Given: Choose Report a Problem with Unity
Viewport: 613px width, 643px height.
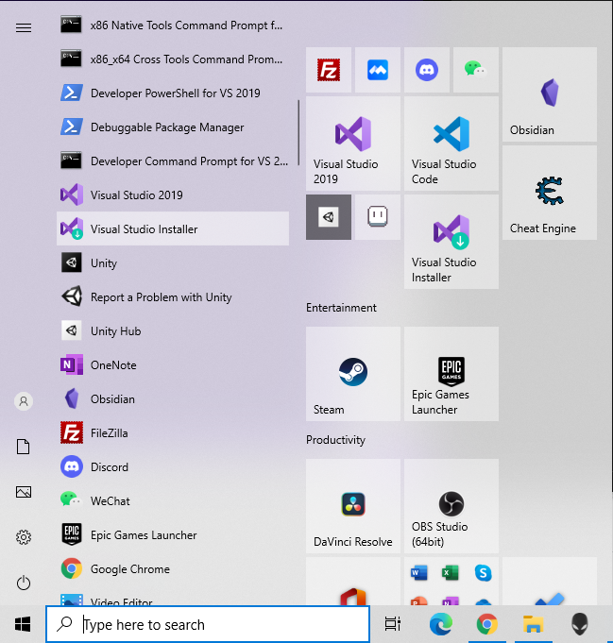Looking at the screenshot, I should [x=161, y=297].
